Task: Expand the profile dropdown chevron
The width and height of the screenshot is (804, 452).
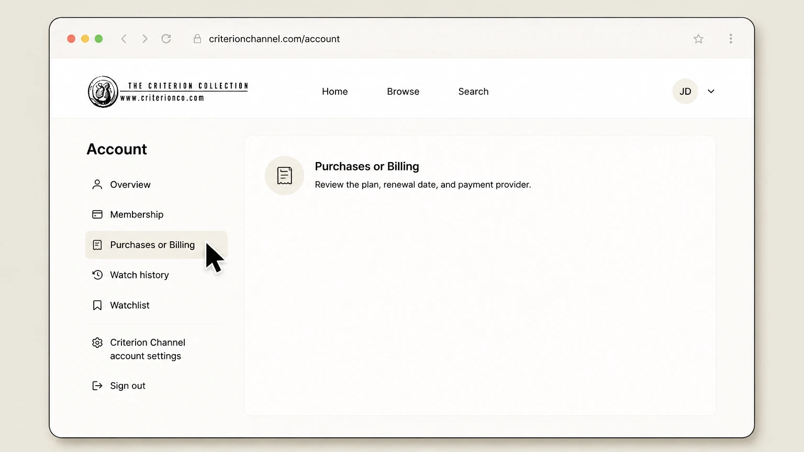Action: pos(711,92)
